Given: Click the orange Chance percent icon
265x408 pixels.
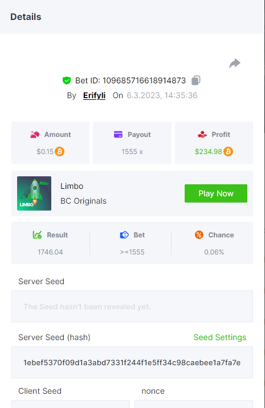Looking at the screenshot, I should (x=199, y=235).
